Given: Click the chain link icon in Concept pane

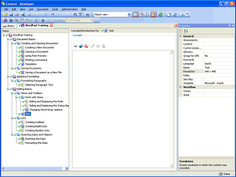Looking at the screenshot, I should point(75,46).
